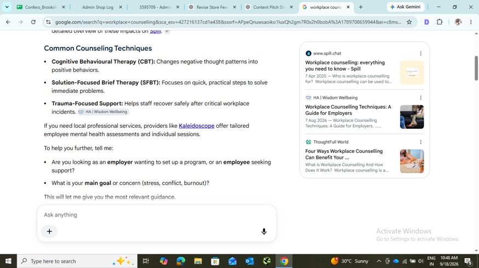Close the Admin Shop Log tab

[120, 7]
